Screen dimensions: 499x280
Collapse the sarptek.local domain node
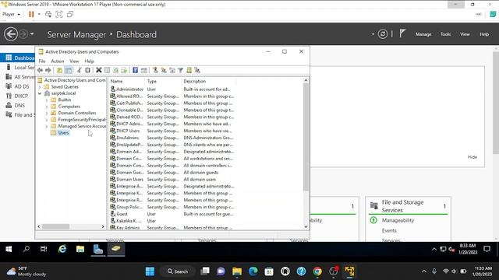tap(40, 93)
